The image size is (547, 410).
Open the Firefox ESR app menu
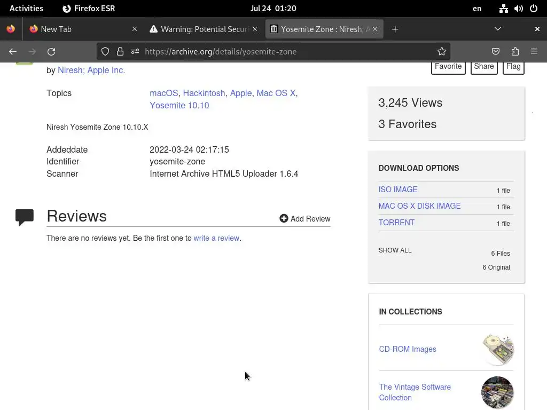click(x=89, y=9)
